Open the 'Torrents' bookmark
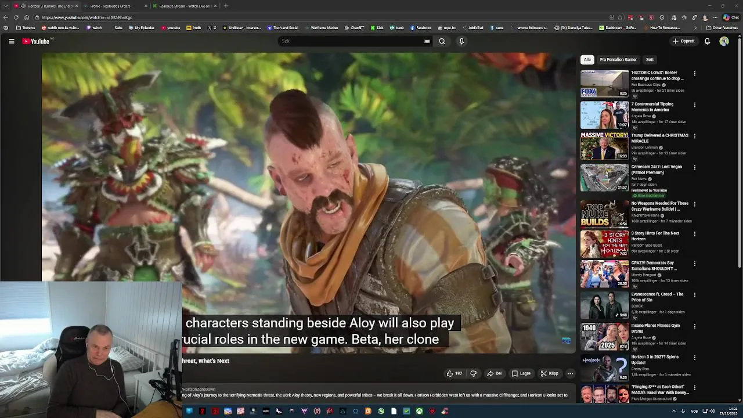 pyautogui.click(x=26, y=28)
